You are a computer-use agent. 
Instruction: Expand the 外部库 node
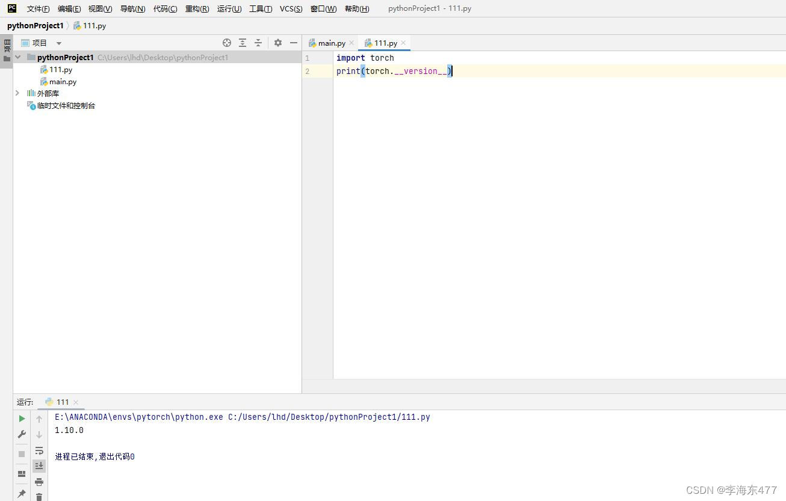coord(17,93)
